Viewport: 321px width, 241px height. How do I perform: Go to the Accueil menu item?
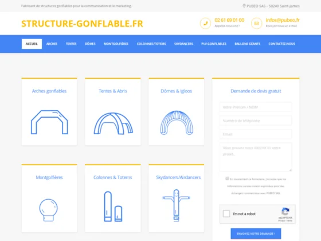(32, 44)
